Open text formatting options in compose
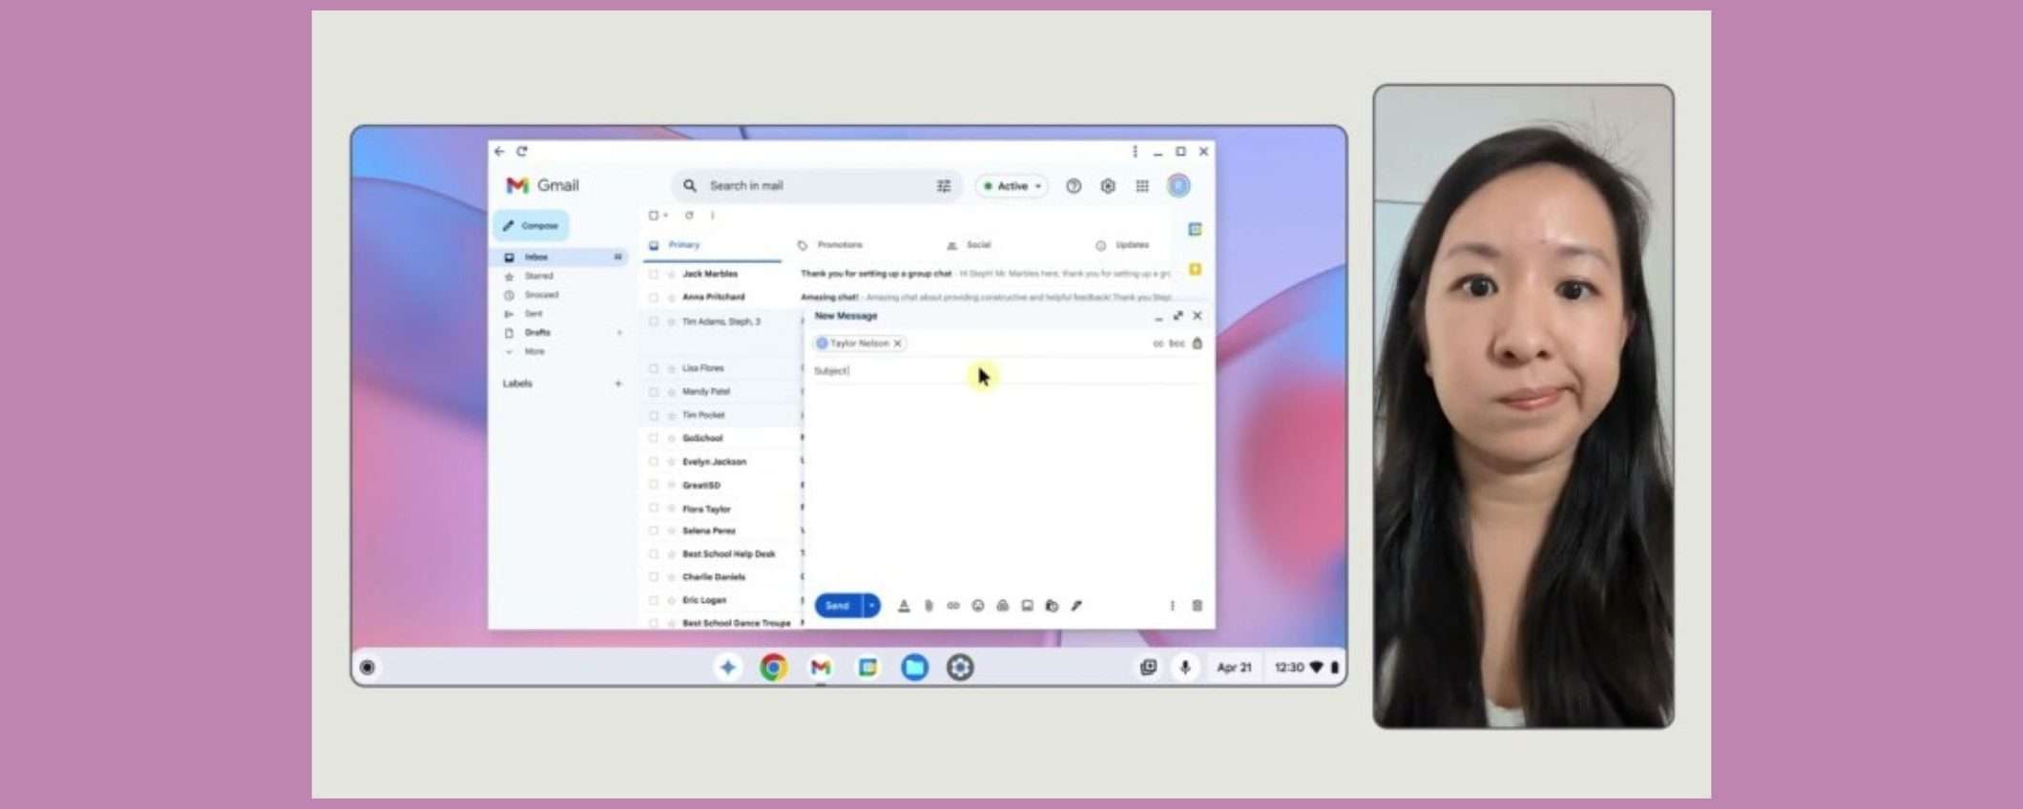The width and height of the screenshot is (2023, 809). (x=904, y=606)
